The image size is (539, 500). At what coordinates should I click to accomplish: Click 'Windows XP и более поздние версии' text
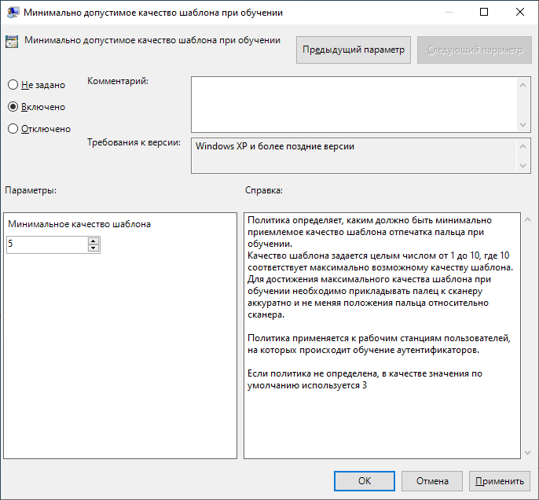(x=275, y=146)
